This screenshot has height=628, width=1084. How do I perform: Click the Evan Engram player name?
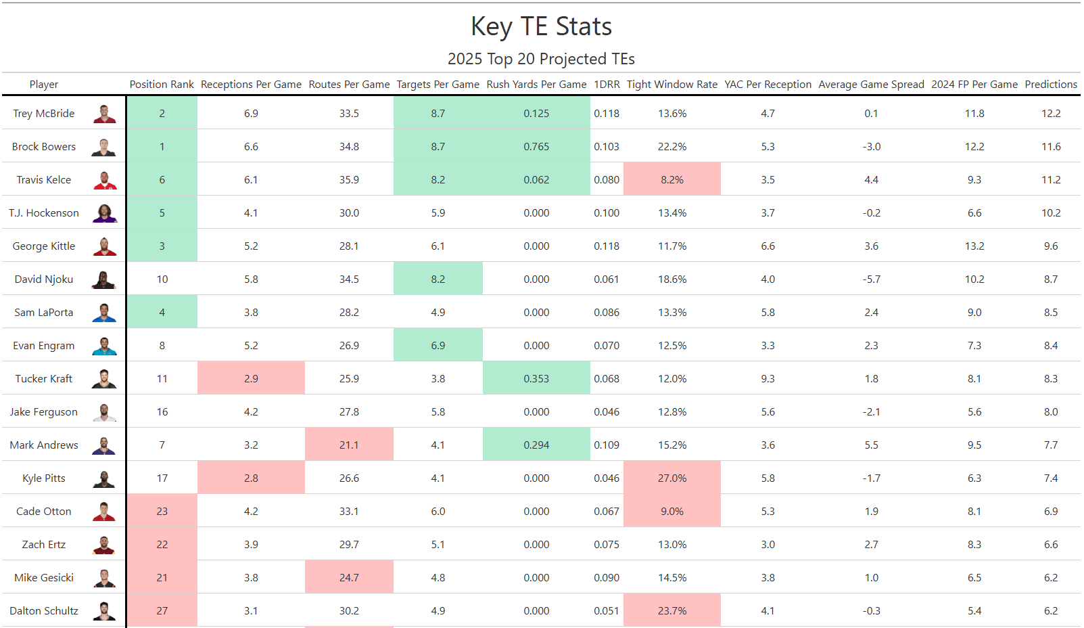click(x=44, y=346)
